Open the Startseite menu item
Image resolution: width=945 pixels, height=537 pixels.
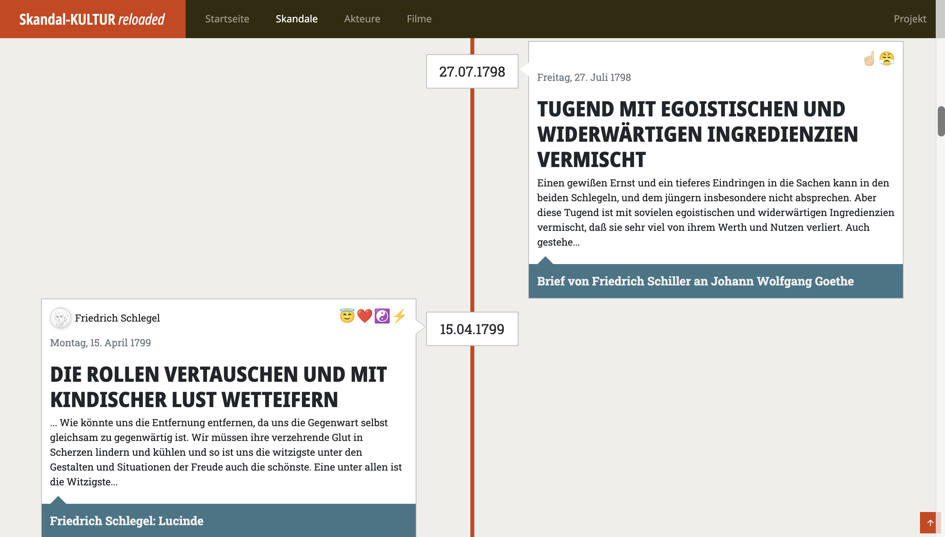(227, 19)
